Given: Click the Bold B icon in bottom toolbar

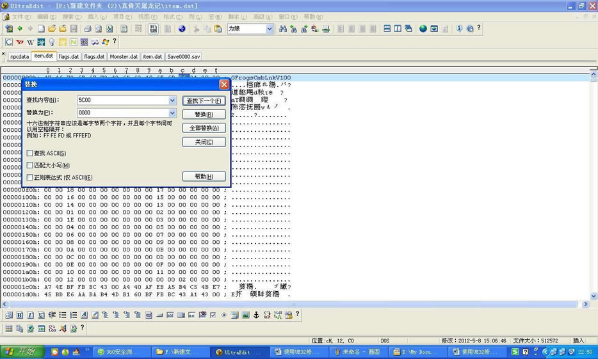Looking at the screenshot, I should [x=19, y=315].
